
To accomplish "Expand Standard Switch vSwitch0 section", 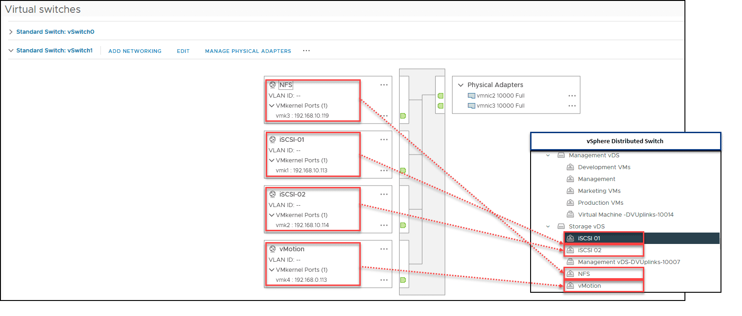I will tap(11, 32).
